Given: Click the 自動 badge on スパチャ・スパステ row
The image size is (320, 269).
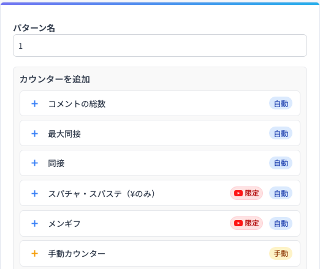Looking at the screenshot, I should 281,193.
